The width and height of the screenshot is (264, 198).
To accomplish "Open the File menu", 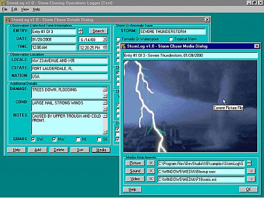I will (4, 9).
